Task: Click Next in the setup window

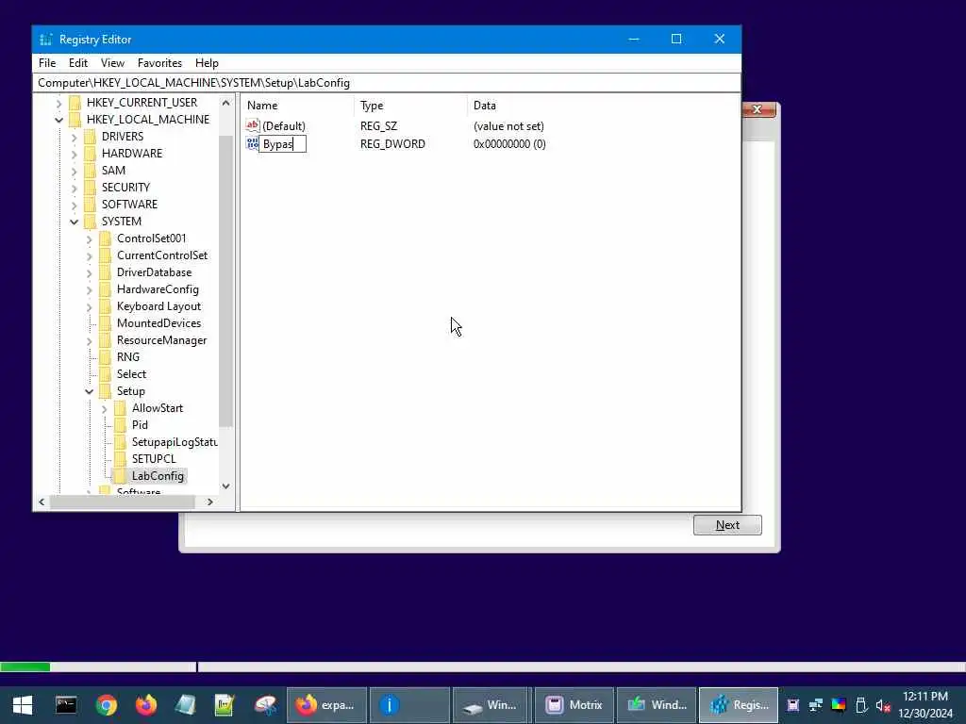Action: [727, 525]
